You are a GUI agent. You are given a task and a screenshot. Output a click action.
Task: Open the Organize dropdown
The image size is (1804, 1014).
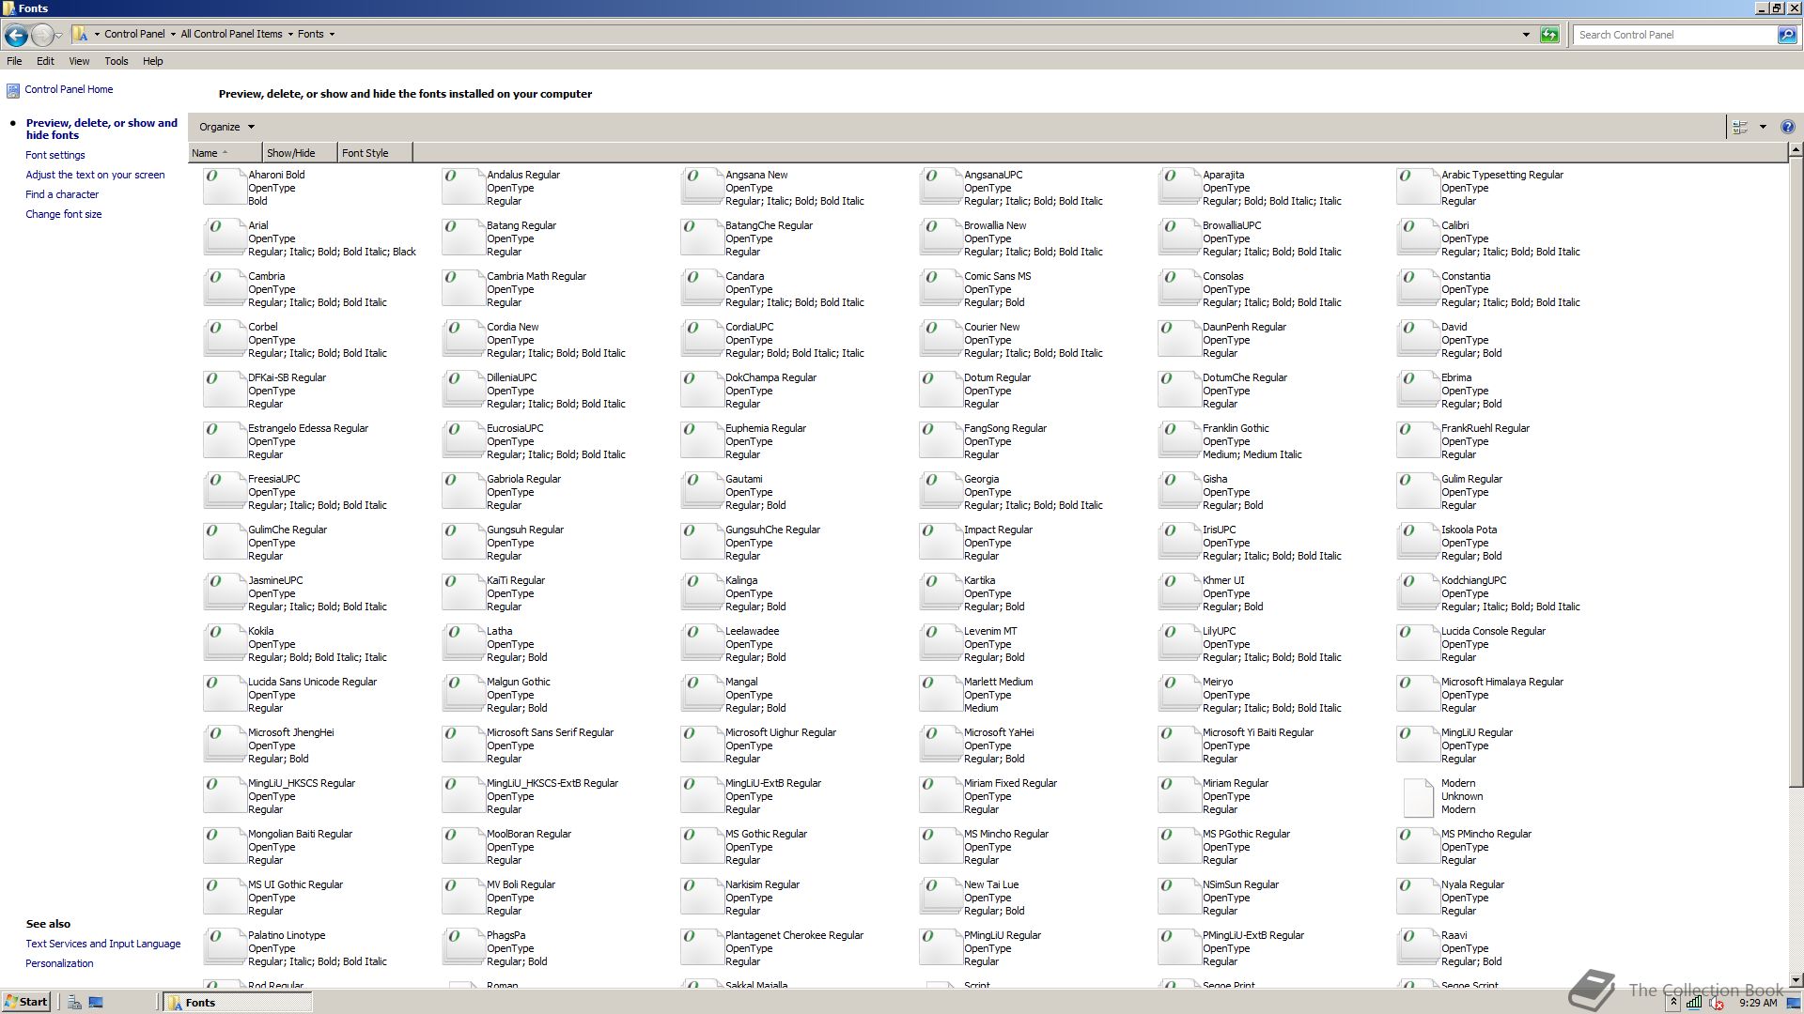[x=225, y=127]
